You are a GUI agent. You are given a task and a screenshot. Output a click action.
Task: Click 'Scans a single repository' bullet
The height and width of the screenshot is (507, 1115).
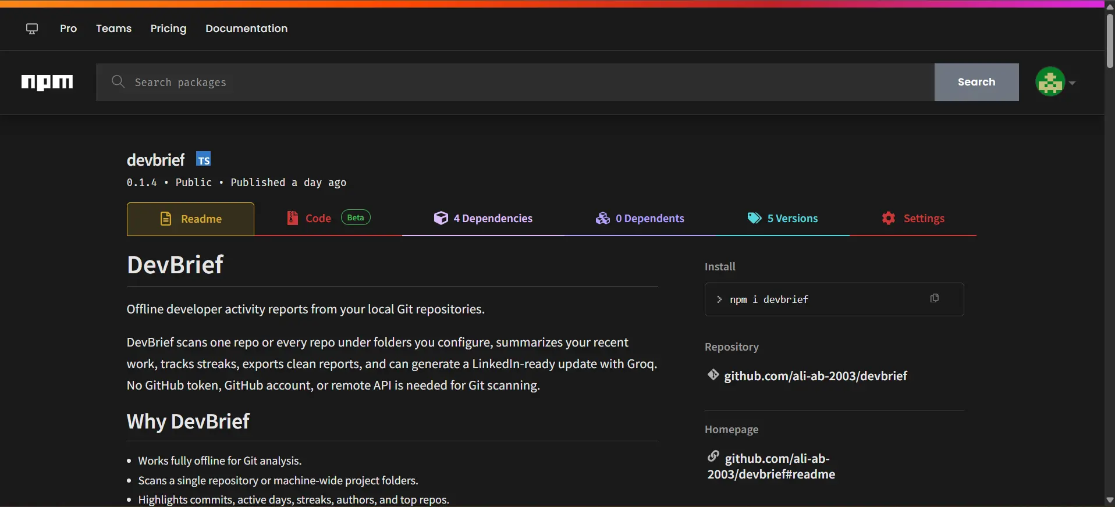[x=278, y=481]
